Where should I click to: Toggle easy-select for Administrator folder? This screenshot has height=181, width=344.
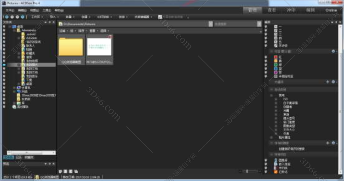(x=4, y=30)
